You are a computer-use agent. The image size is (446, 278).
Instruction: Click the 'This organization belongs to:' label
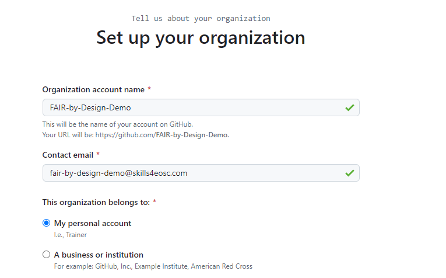[x=96, y=202]
